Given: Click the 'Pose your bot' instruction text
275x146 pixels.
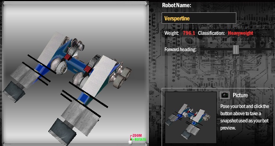Looking at the screenshot, I should (x=245, y=117).
